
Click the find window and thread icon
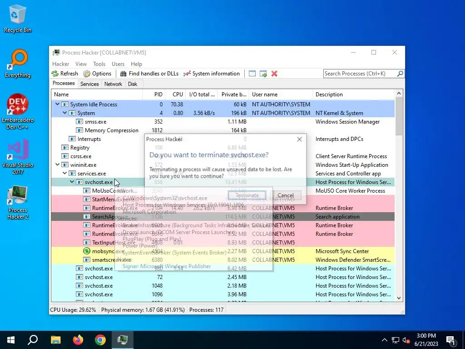(263, 74)
